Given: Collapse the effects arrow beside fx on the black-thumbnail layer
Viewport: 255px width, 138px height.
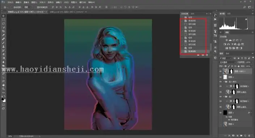Looking at the screenshot, I should point(251,113).
